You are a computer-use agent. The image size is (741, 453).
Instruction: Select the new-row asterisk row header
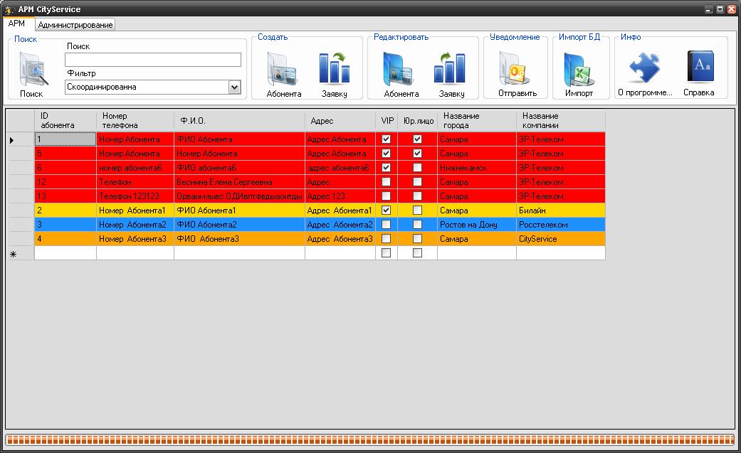coord(21,253)
